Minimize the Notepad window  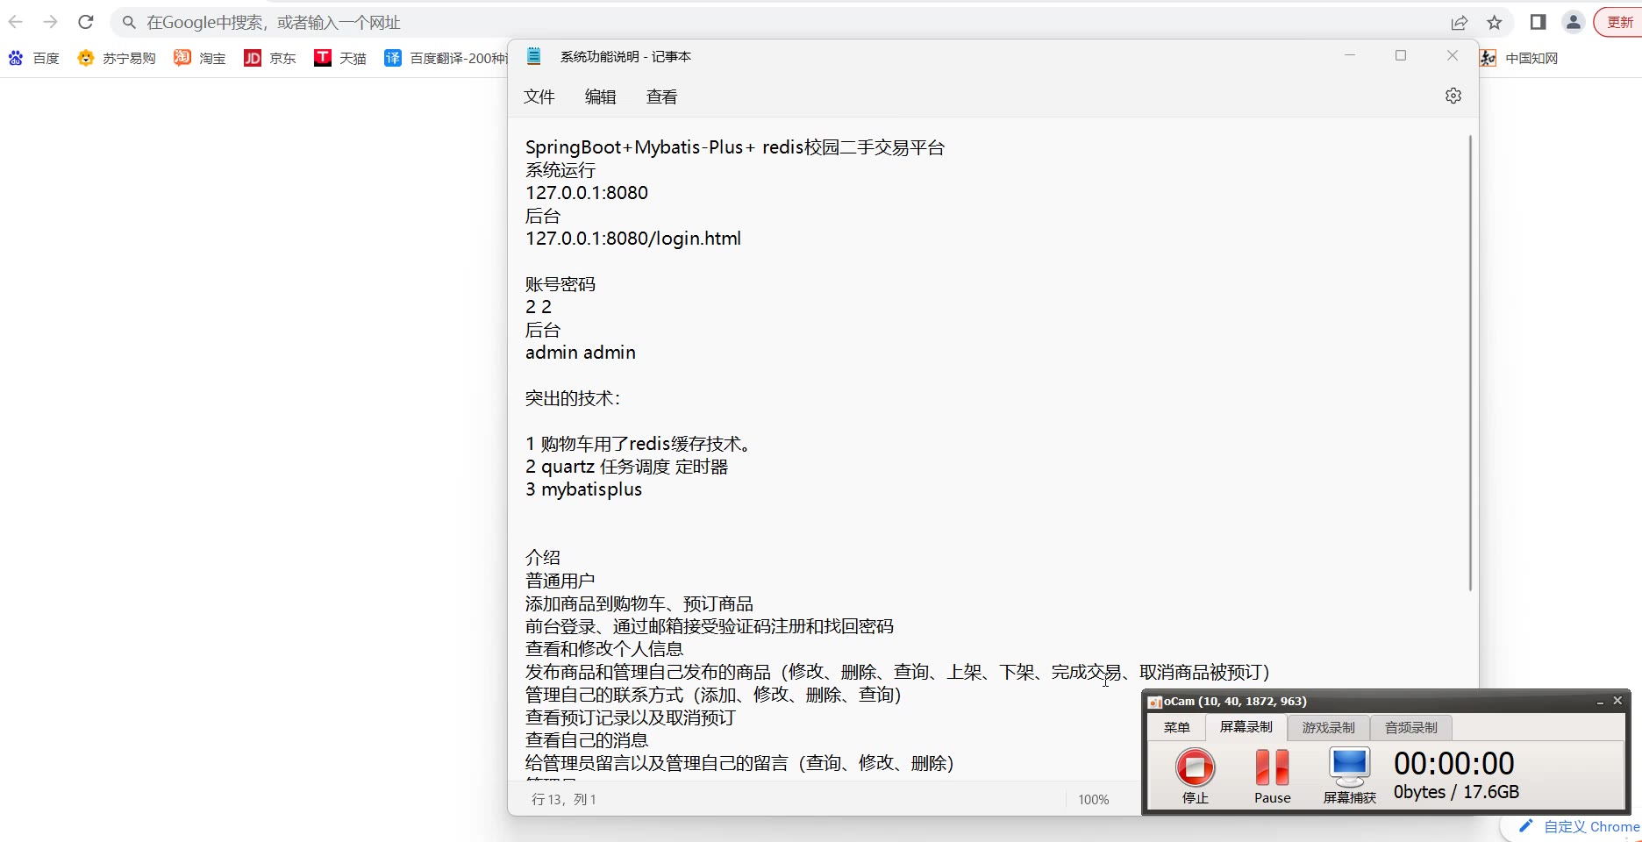pyautogui.click(x=1350, y=55)
